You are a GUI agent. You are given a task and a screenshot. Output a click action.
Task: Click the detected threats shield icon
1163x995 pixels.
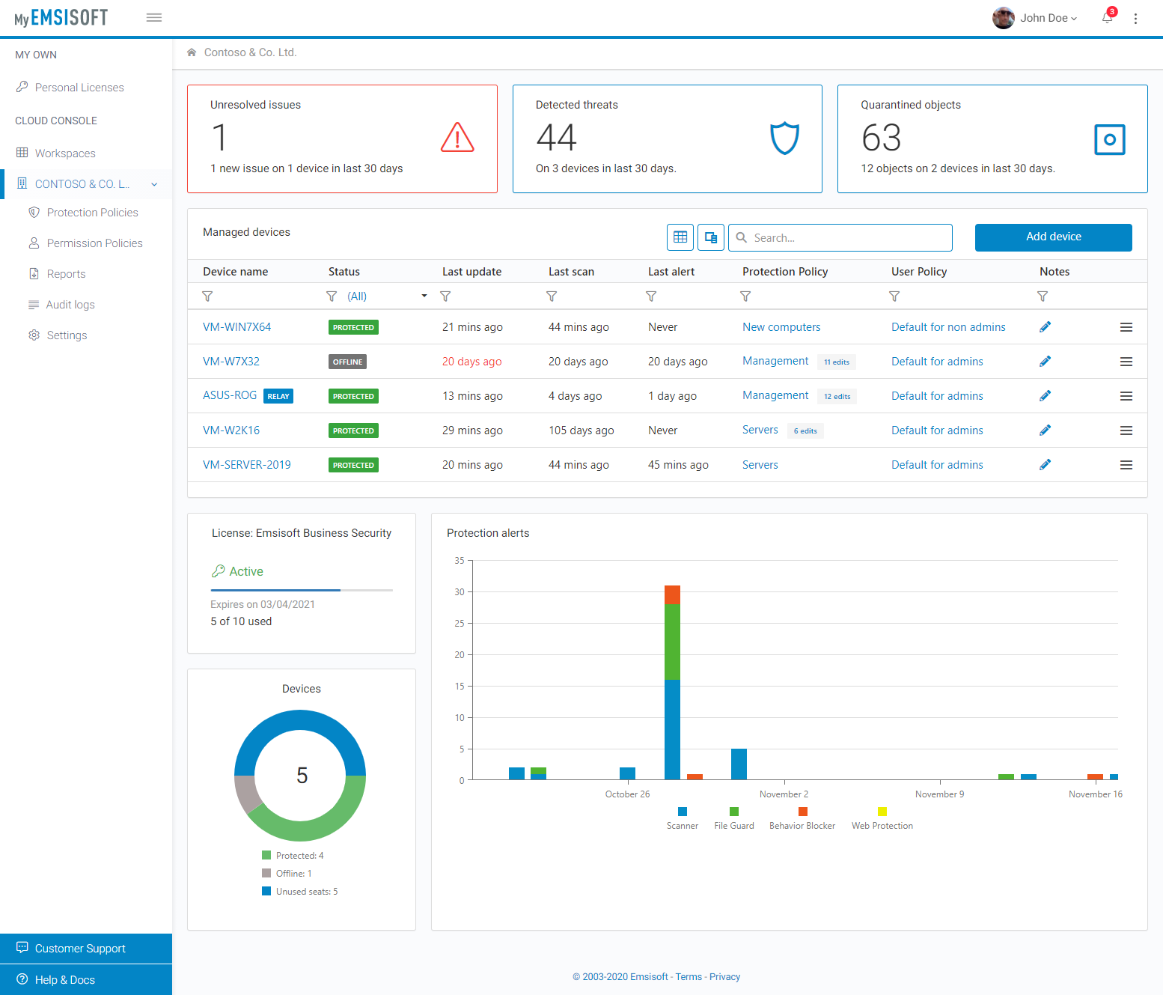pyautogui.click(x=784, y=139)
